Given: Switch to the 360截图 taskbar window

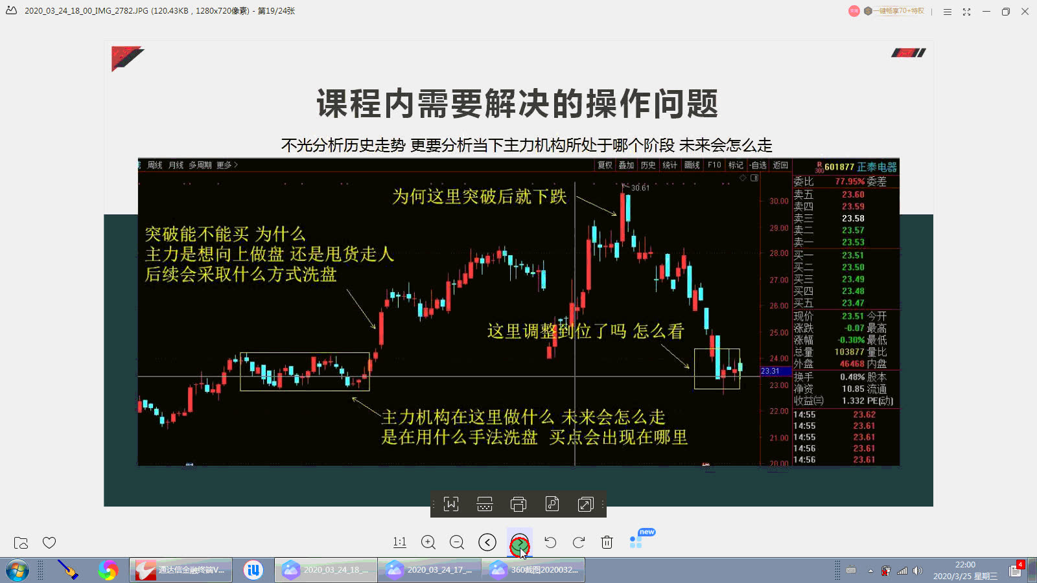Looking at the screenshot, I should click(533, 570).
